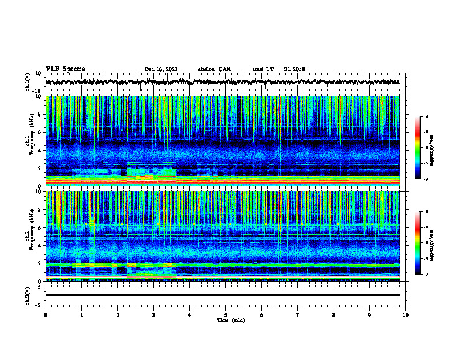
Task: Click the "VLF Spectra" plot title
Action: (x=65, y=69)
